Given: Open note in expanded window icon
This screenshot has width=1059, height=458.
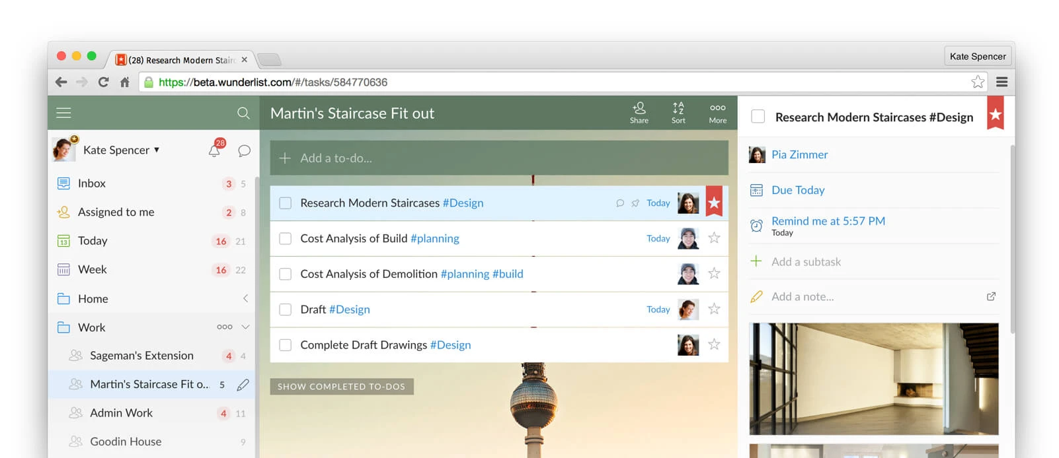Looking at the screenshot, I should click(x=991, y=296).
